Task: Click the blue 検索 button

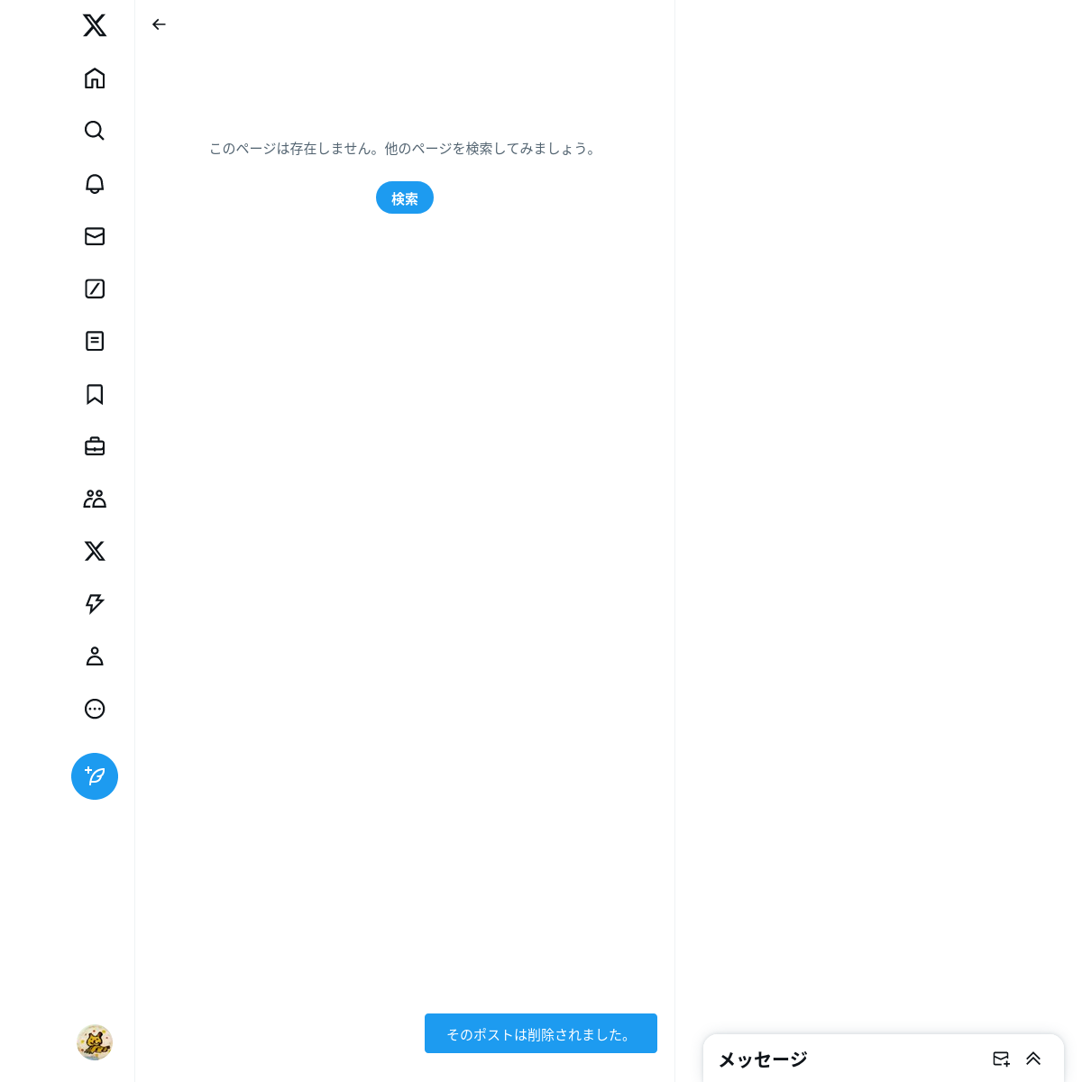Action: tap(405, 197)
